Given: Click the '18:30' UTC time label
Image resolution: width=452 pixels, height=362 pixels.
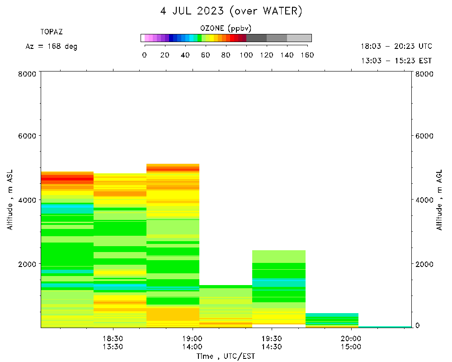Looking at the screenshot, I should pyautogui.click(x=113, y=338).
